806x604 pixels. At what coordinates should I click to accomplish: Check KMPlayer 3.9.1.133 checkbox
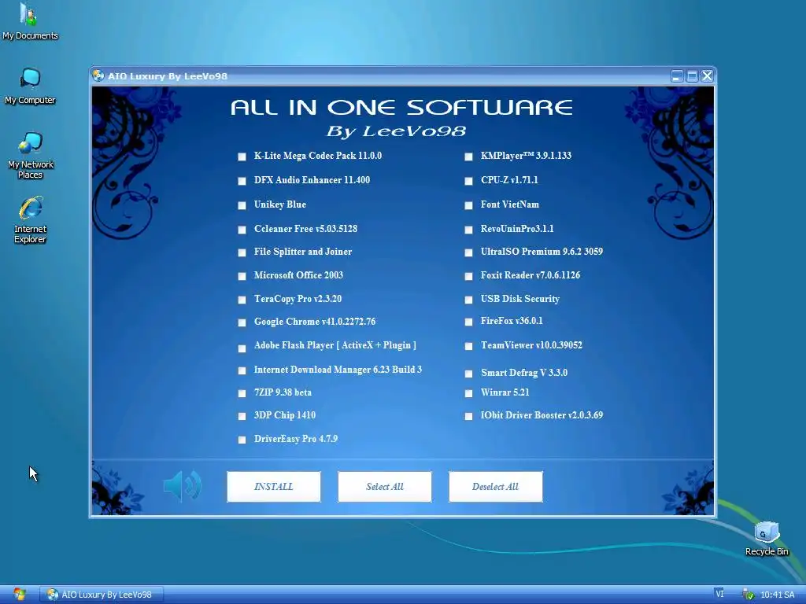[469, 157]
